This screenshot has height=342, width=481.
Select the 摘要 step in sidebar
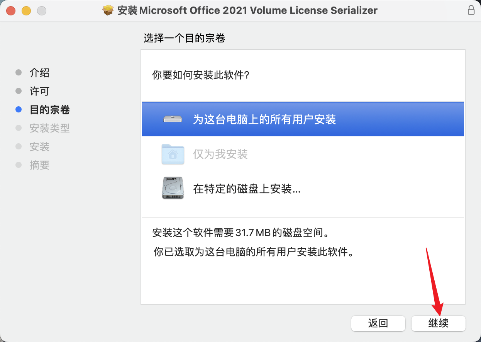39,165
